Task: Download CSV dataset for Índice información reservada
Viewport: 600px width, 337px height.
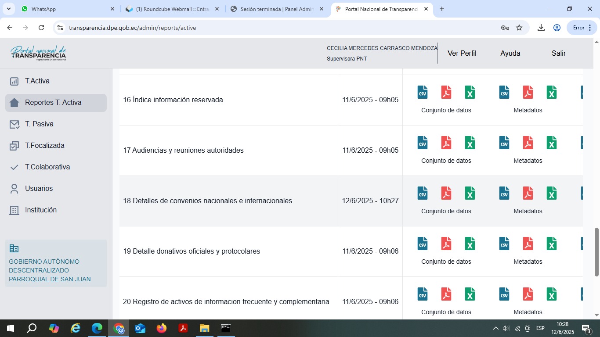Action: click(422, 93)
